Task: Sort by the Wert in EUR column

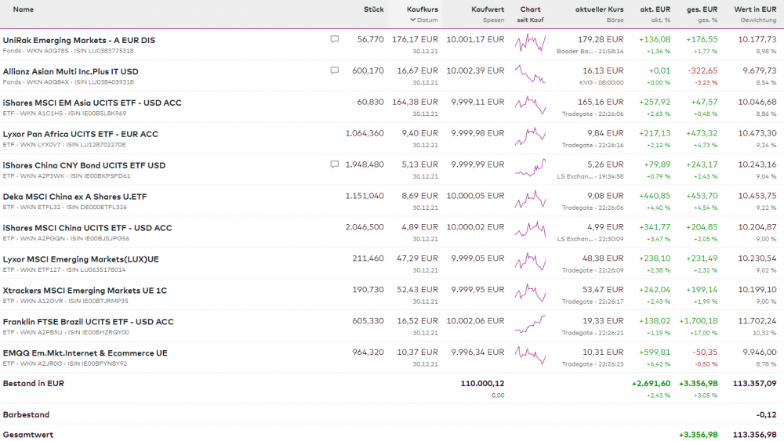Action: tap(755, 9)
